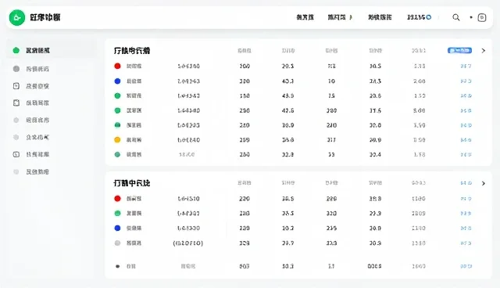This screenshot has height=288, width=500.
Task: Click the green dot in the 32.8 row
Action: 117,154
